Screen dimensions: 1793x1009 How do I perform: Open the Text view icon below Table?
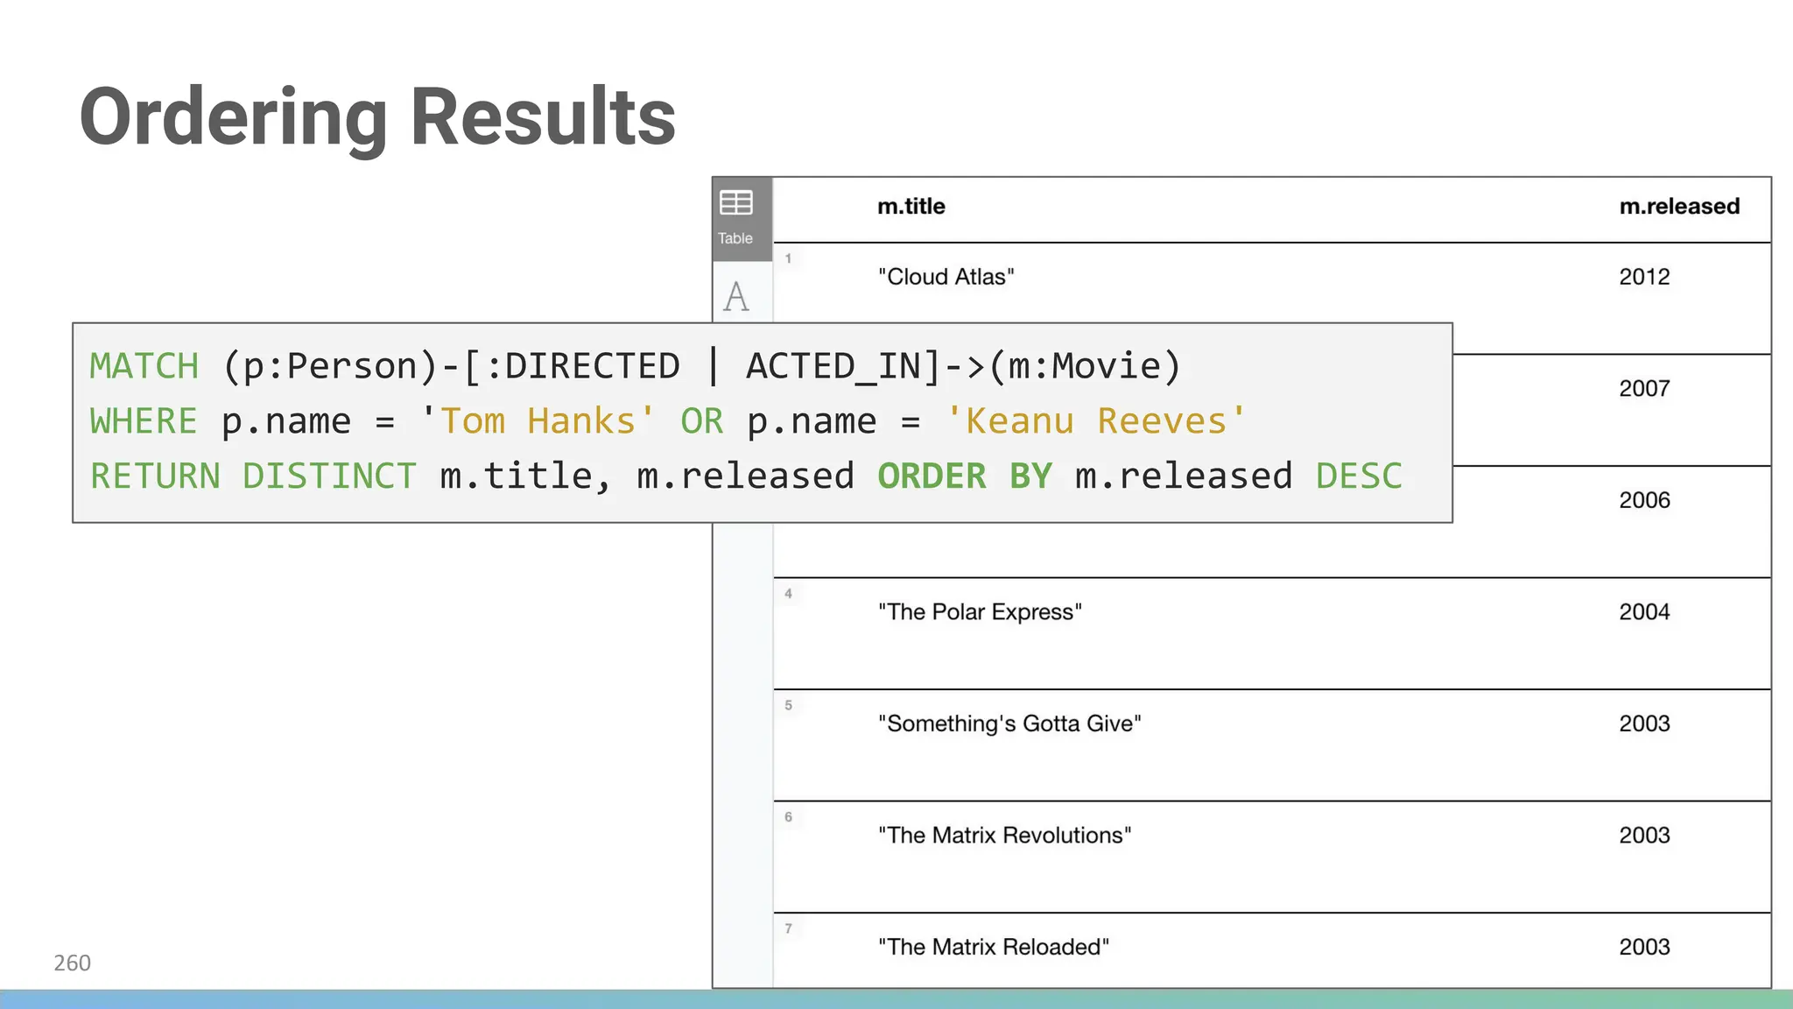pos(736,296)
